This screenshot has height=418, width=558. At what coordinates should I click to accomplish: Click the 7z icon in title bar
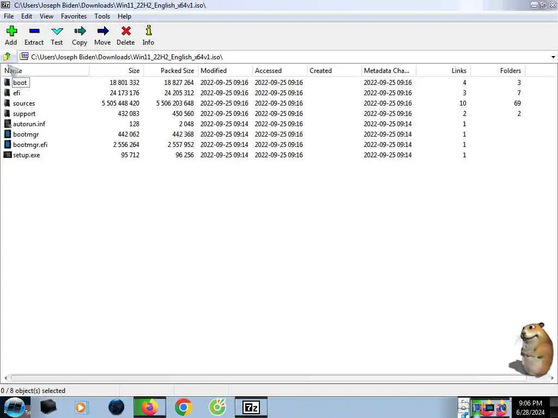[x=5, y=5]
